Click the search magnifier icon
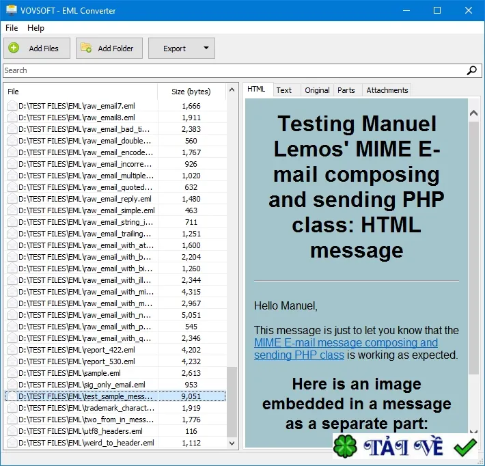This screenshot has height=466, width=485. coord(471,70)
